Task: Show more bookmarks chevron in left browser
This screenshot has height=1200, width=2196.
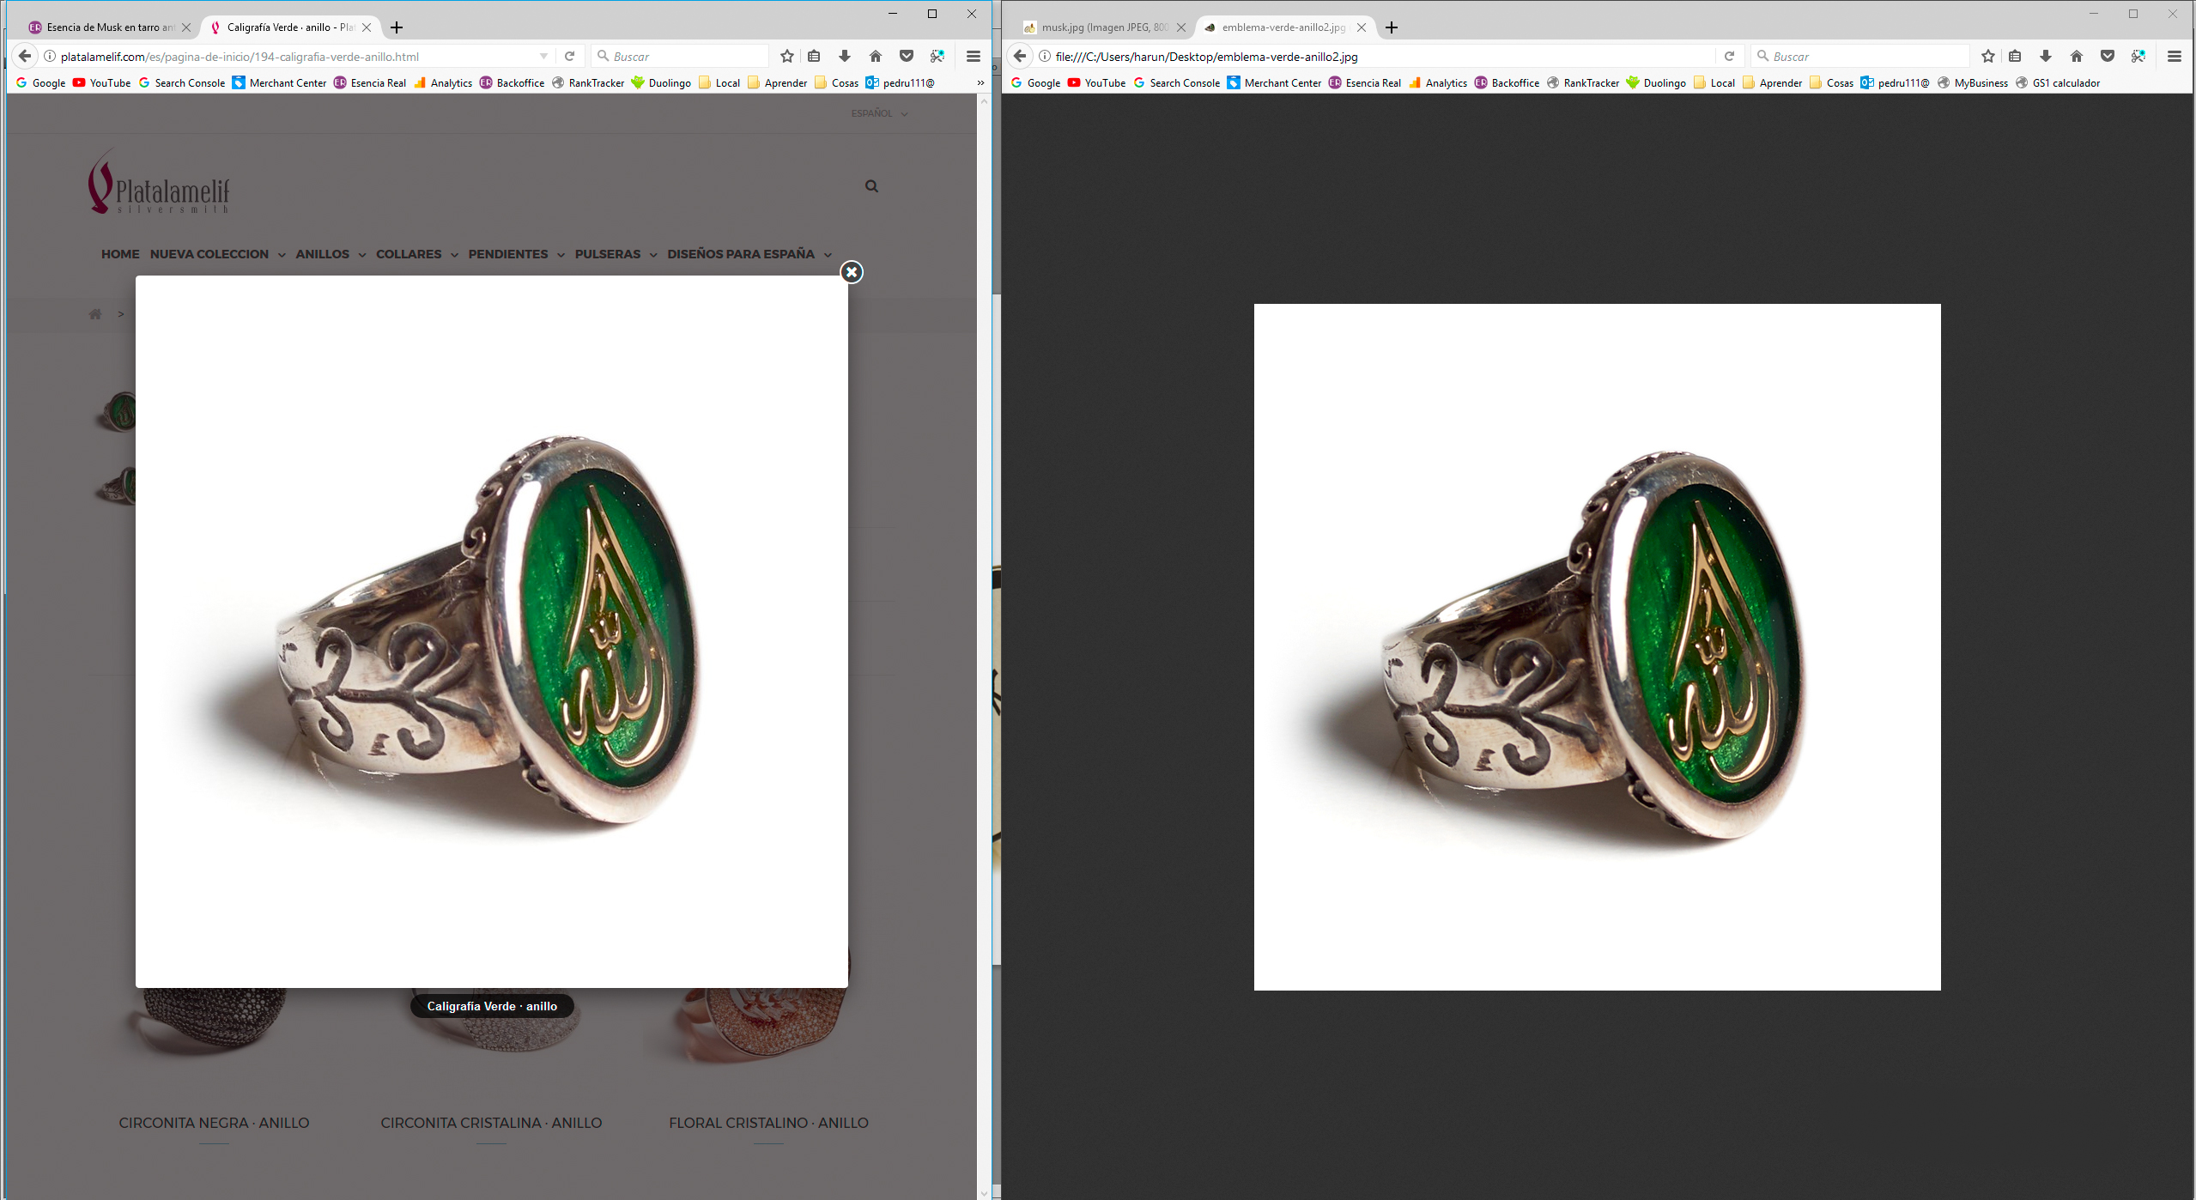Action: point(980,83)
